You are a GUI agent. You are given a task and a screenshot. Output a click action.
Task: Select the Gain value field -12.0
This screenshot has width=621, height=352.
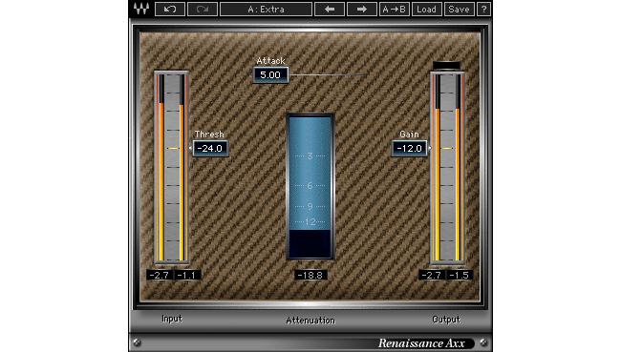(410, 148)
